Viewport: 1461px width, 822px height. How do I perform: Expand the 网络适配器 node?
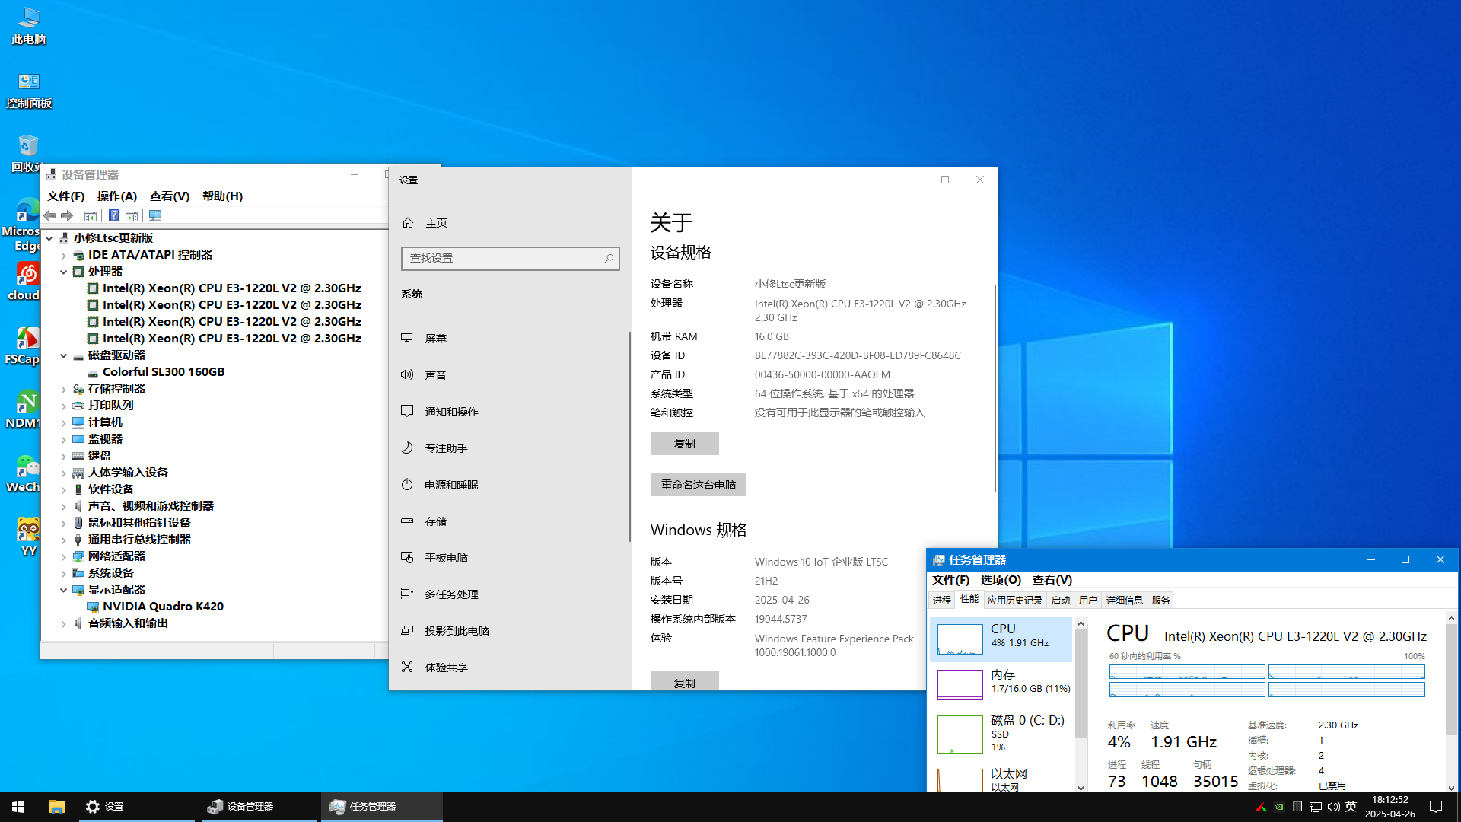(64, 556)
